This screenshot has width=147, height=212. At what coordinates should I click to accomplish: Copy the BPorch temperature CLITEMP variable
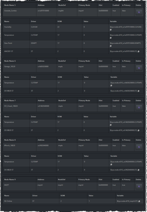111,165
